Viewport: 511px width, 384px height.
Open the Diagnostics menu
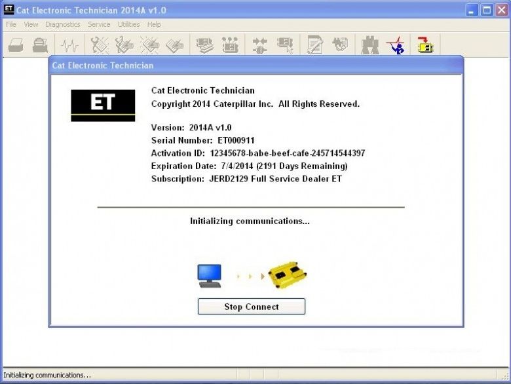[x=63, y=24]
